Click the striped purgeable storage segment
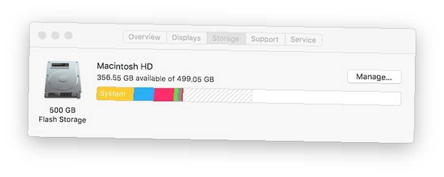Viewport: 444px width, 177px height. pos(218,96)
